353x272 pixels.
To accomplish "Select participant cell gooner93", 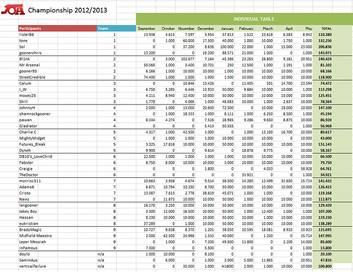I will pos(28,71).
